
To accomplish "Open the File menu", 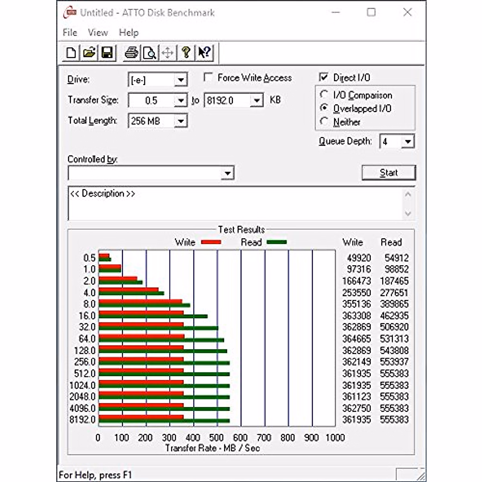I will pyautogui.click(x=70, y=33).
